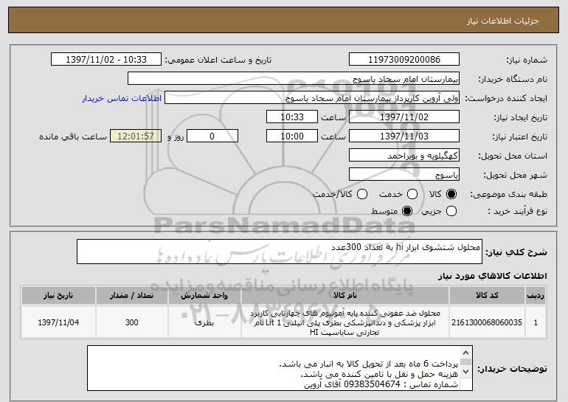Click the unit cell بطری
The width and height of the screenshot is (568, 402).
204,322
